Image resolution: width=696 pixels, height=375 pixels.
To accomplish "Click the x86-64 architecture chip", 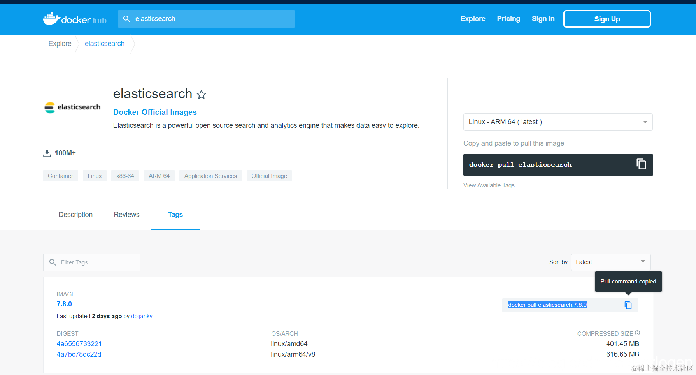I will [x=125, y=176].
